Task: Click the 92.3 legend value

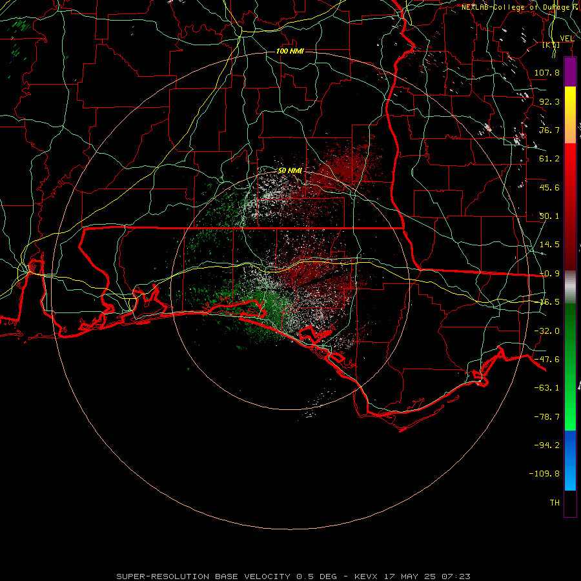Action: tap(549, 101)
